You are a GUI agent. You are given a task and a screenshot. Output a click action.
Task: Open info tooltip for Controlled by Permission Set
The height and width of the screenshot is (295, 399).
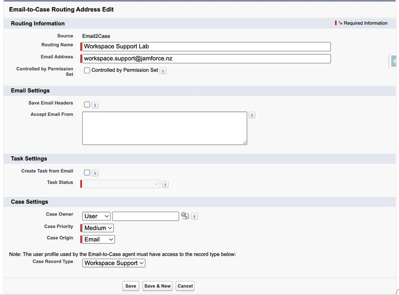(163, 70)
